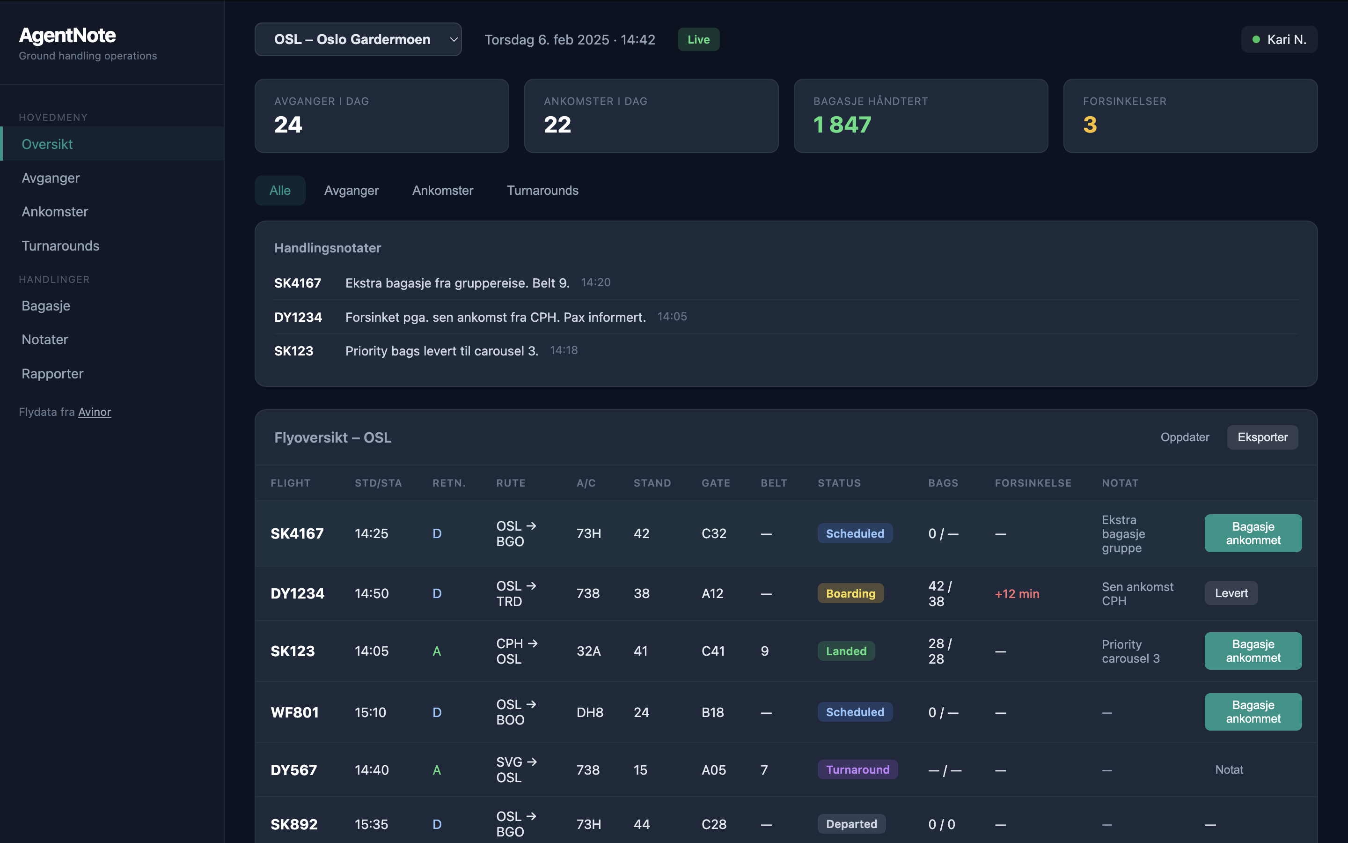The width and height of the screenshot is (1348, 843).
Task: Click the Levert button for DY1234
Action: coord(1231,593)
